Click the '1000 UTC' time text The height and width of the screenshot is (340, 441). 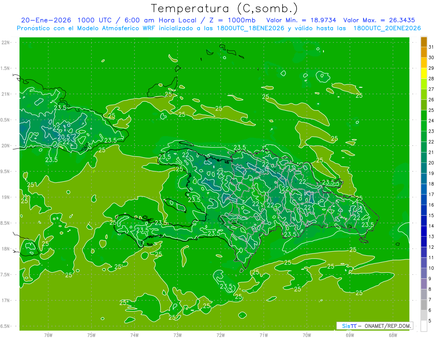(94, 20)
